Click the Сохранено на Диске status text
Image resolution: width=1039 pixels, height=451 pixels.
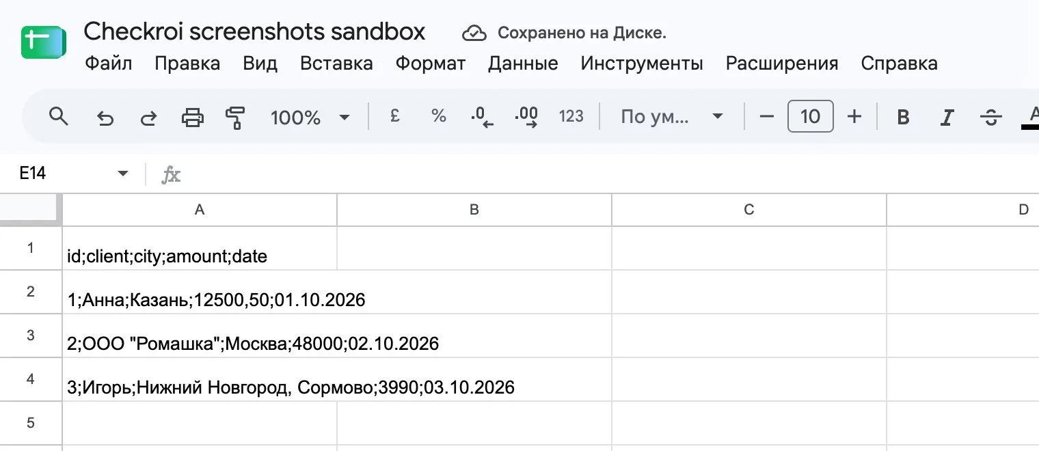click(x=582, y=33)
